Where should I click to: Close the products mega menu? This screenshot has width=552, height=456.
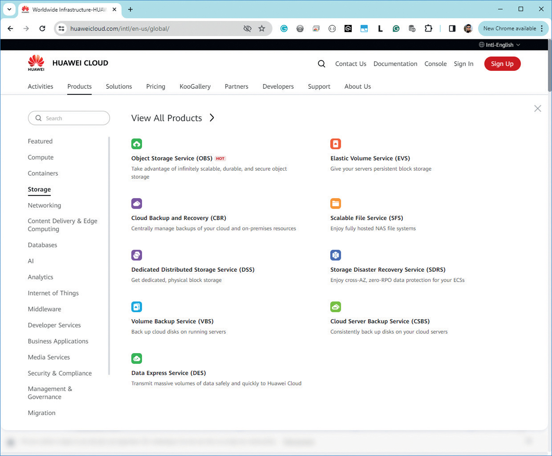(537, 109)
